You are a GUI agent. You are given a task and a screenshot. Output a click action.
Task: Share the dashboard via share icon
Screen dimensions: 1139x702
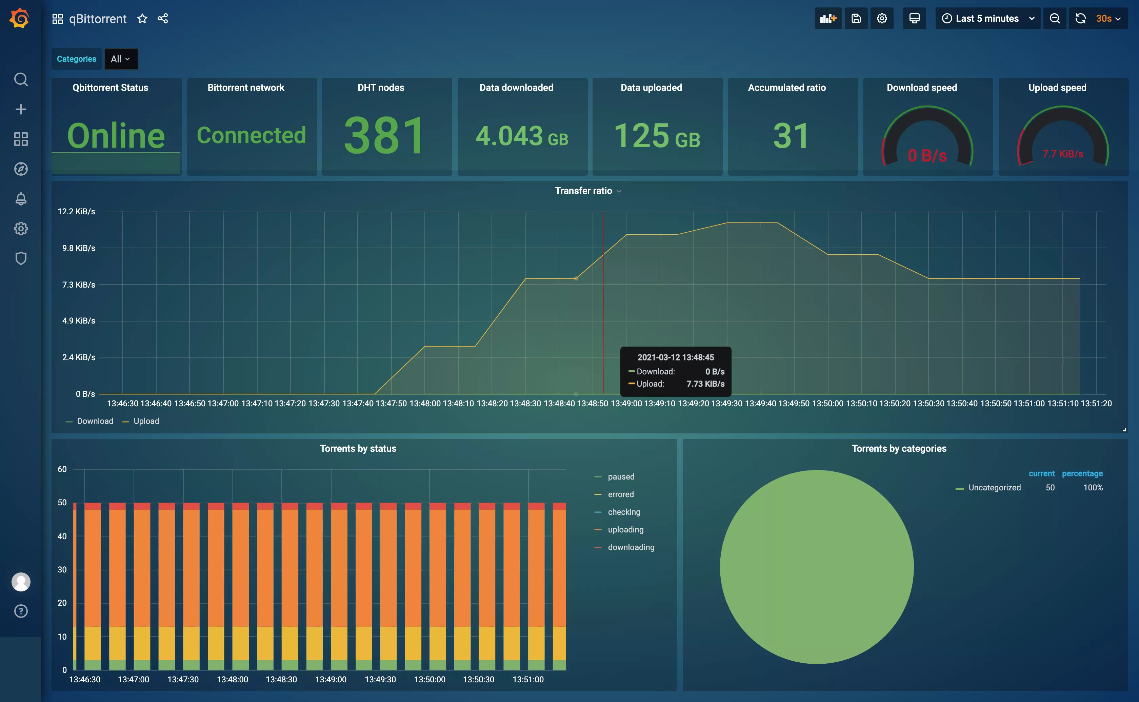(163, 19)
